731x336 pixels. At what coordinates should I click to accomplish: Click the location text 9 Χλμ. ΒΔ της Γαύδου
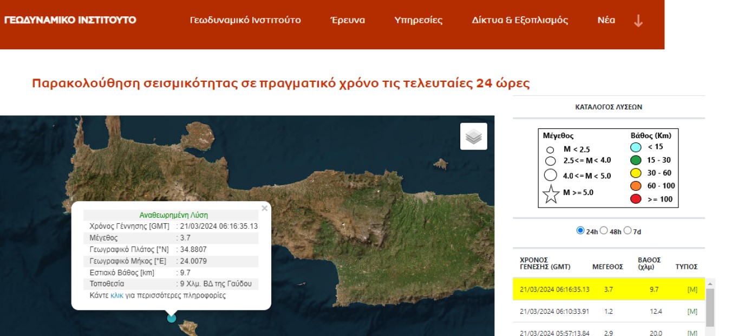point(216,283)
